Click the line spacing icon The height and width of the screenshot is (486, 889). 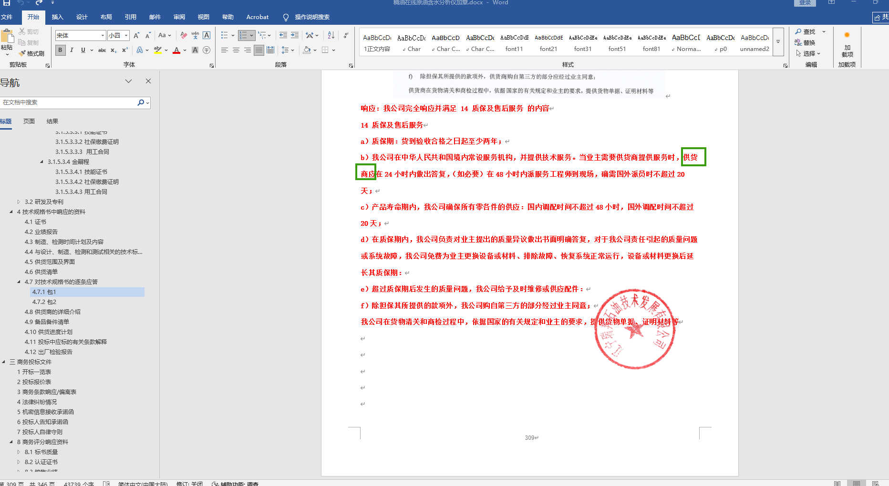[285, 50]
